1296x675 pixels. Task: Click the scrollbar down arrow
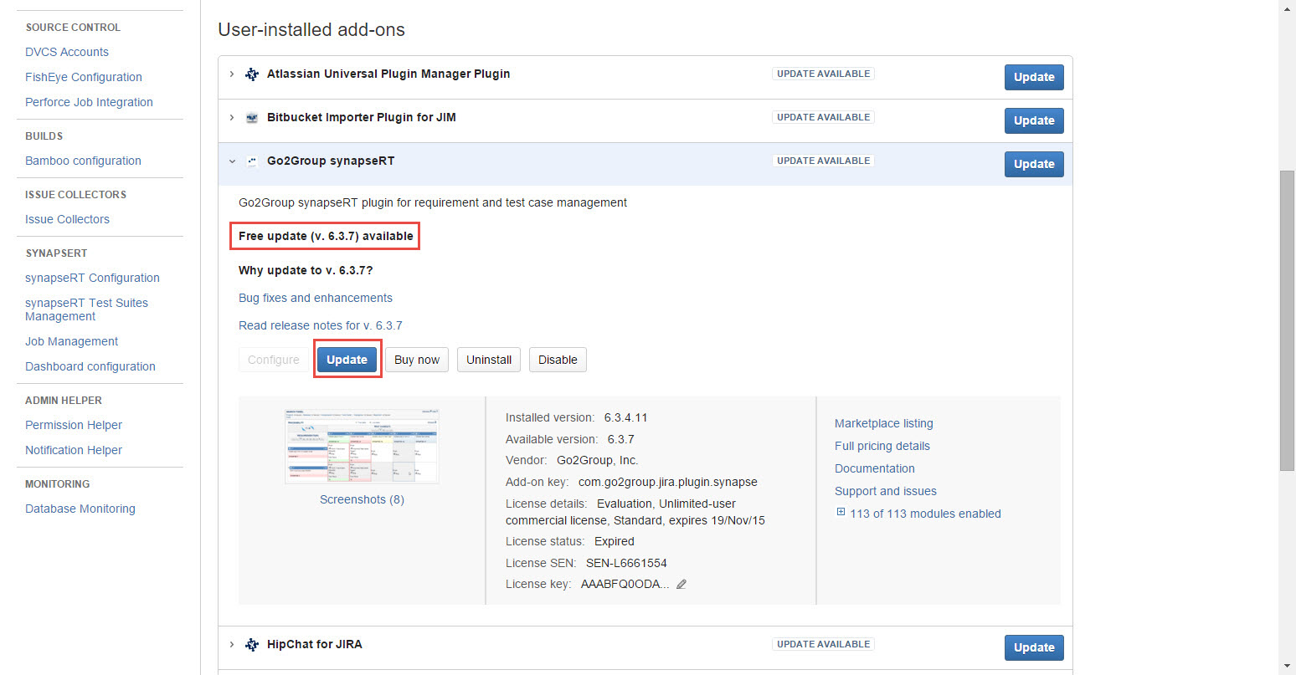(x=1288, y=667)
